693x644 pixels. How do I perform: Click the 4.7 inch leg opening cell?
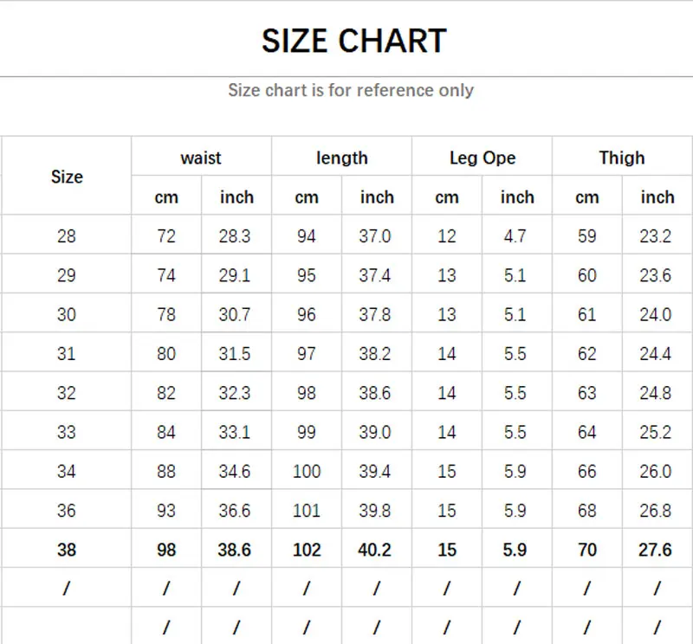(x=515, y=236)
